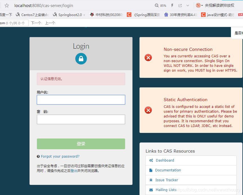The image size is (243, 195).
Task: Bookmark page with the star icon
Action: [x=7, y=6]
